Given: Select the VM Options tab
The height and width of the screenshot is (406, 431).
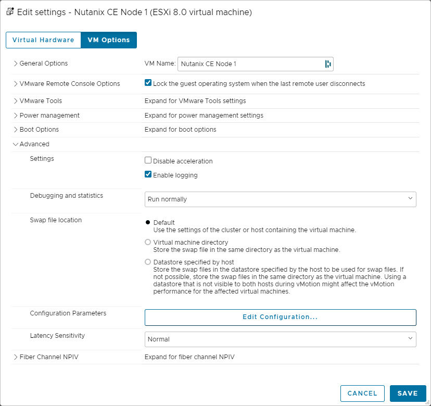Looking at the screenshot, I should click(x=109, y=40).
